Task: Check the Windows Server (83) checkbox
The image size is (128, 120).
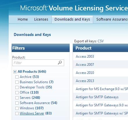Action: [17, 114]
